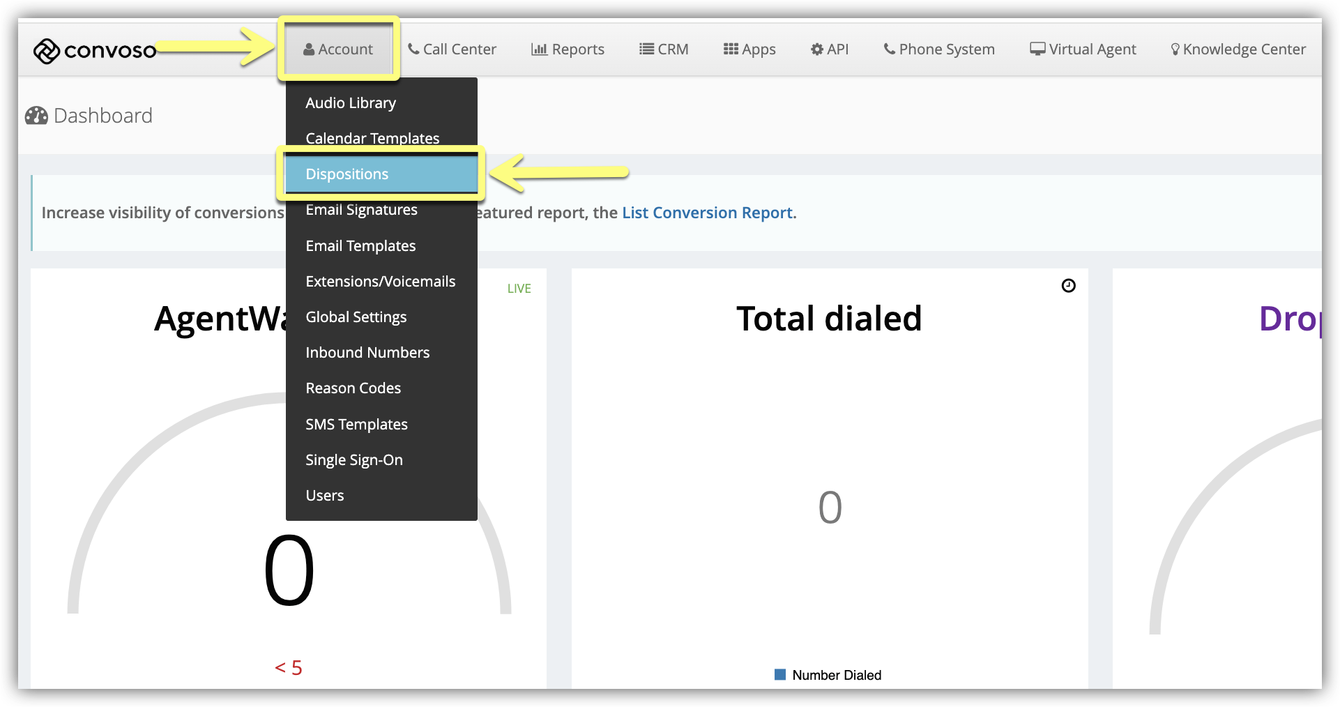Select Audio Library from Account menu
This screenshot has height=707, width=1340.
(x=381, y=102)
